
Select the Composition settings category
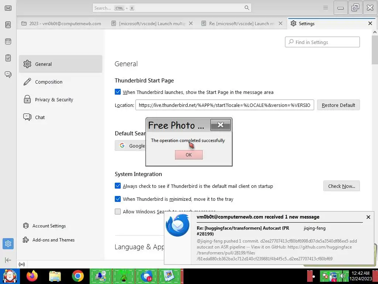pyautogui.click(x=61, y=82)
